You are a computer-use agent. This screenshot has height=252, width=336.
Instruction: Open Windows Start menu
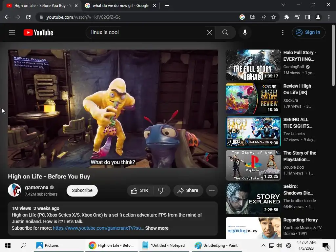click(8, 245)
